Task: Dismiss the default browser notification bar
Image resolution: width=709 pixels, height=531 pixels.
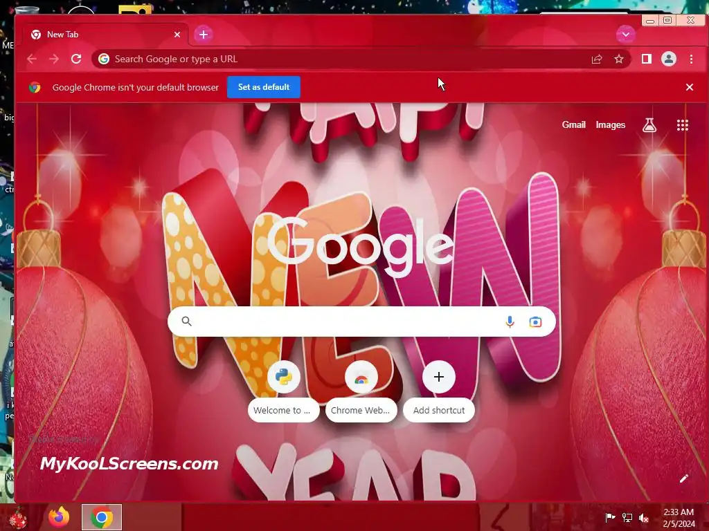Action: pyautogui.click(x=690, y=87)
